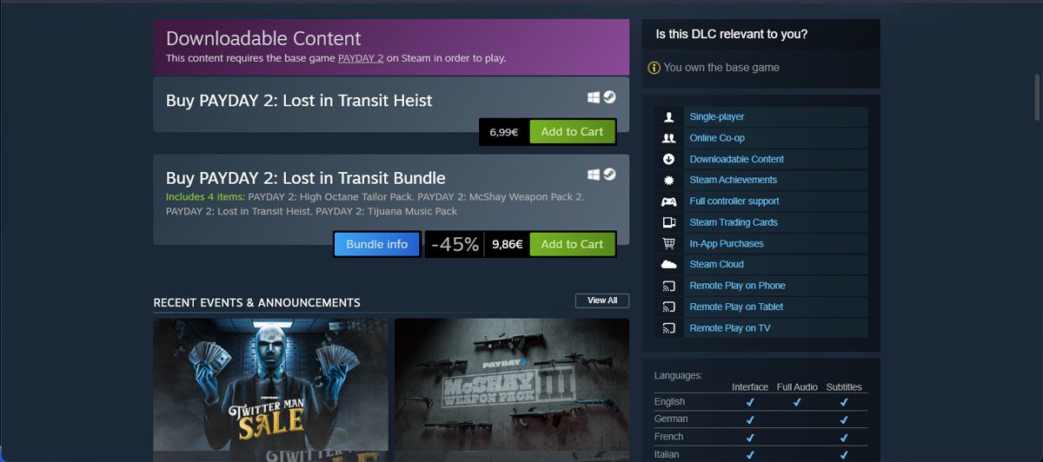Viewport: 1043px width, 462px height.
Task: View All recent events and announcements
Action: coord(602,300)
